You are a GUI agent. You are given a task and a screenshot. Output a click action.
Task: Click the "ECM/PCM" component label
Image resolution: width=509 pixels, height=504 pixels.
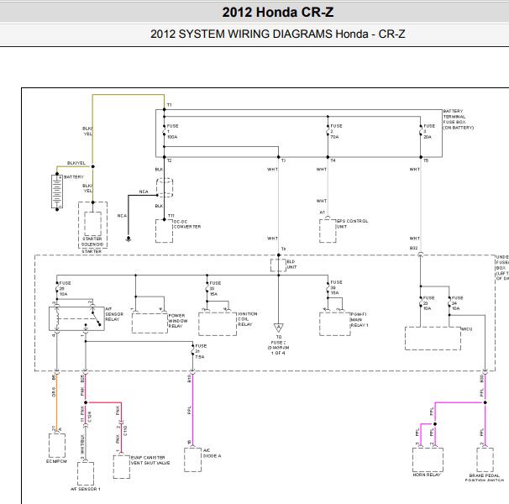(x=56, y=461)
